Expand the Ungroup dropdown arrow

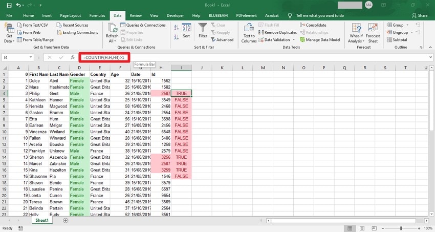[x=411, y=32]
